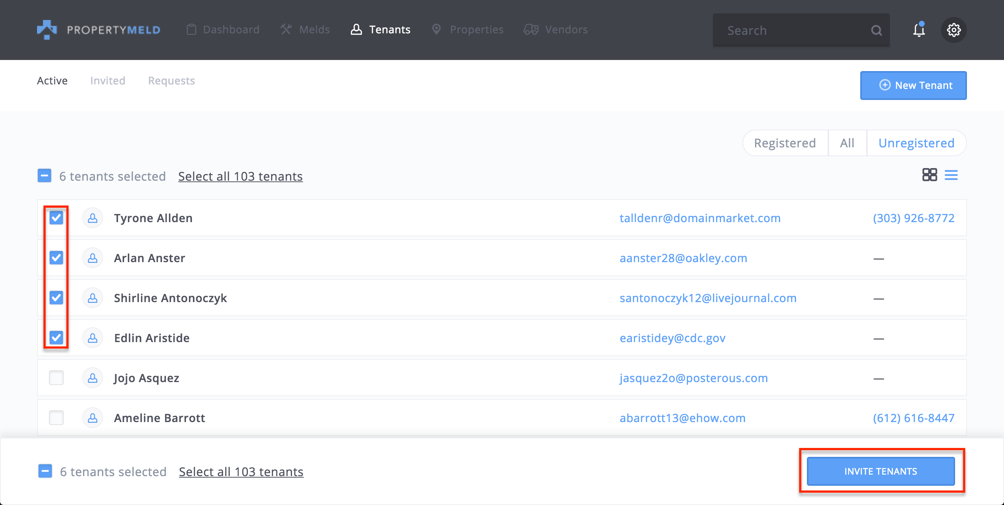The image size is (1004, 505).
Task: Open the notifications bell icon
Action: click(x=919, y=30)
